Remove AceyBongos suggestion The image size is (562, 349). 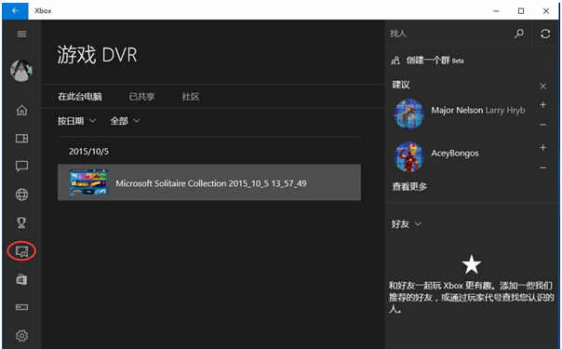pyautogui.click(x=543, y=168)
